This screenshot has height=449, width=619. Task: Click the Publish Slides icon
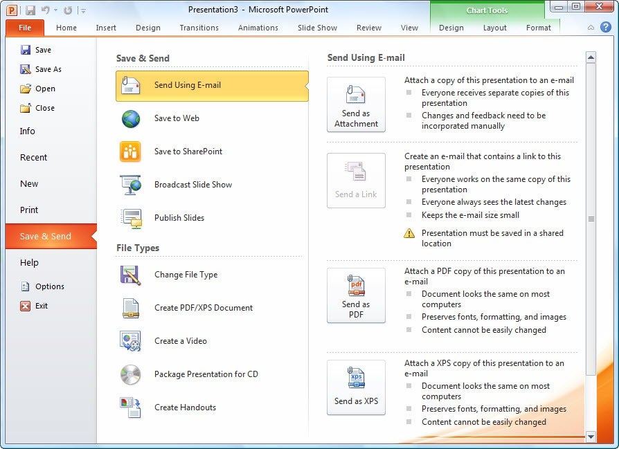pyautogui.click(x=131, y=218)
